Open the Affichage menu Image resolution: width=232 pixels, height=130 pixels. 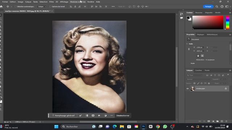[x=64, y=2]
